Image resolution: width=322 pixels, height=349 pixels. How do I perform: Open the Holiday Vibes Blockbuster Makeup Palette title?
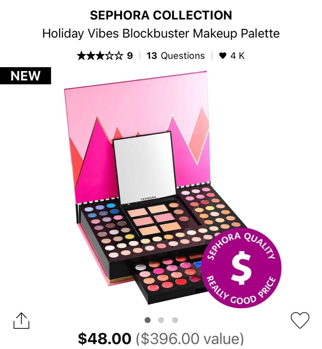pyautogui.click(x=161, y=34)
